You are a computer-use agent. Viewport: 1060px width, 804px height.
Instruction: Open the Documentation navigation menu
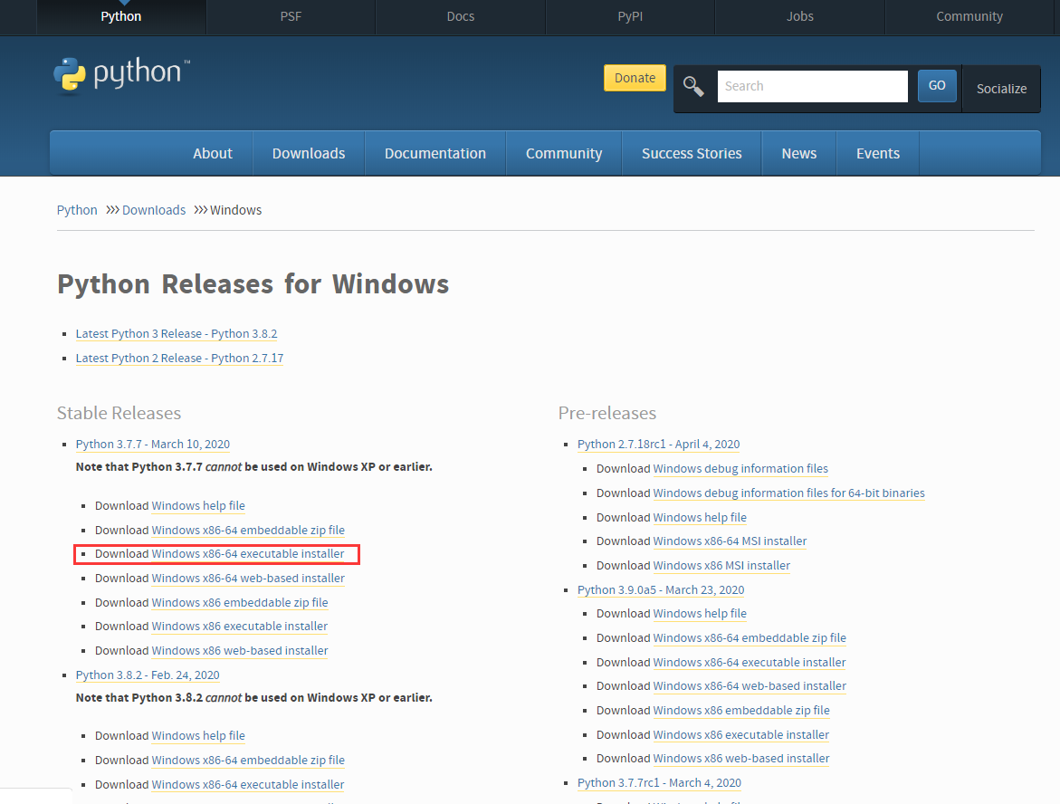[x=435, y=154]
